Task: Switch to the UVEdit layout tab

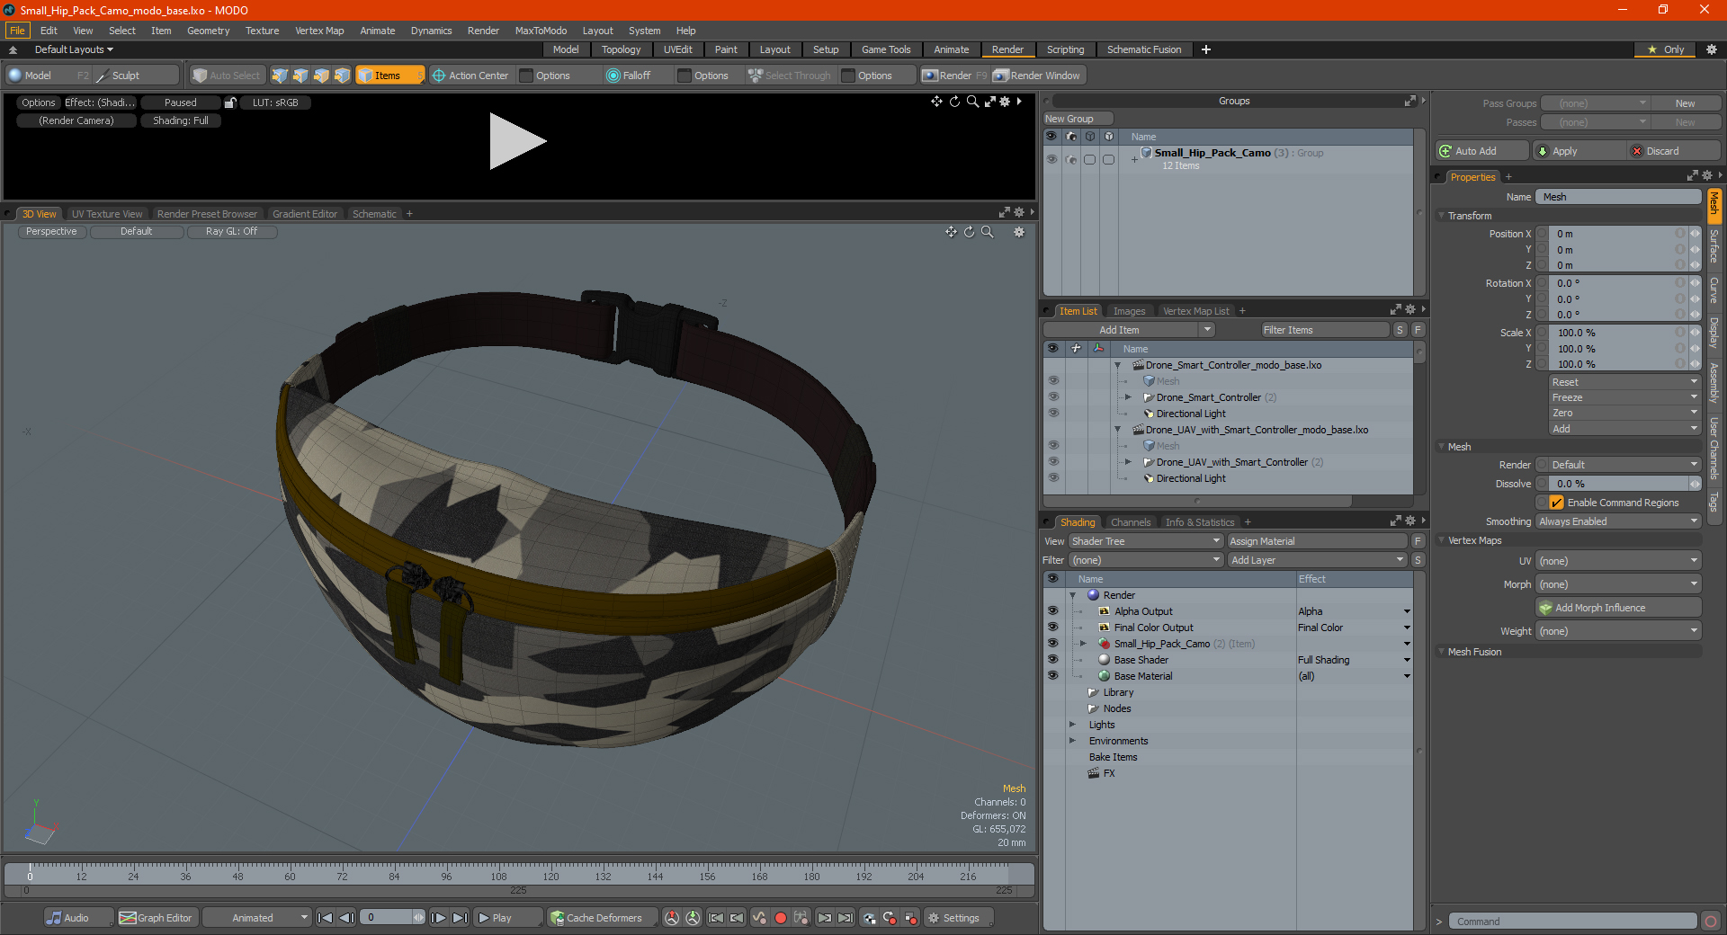Action: [677, 49]
